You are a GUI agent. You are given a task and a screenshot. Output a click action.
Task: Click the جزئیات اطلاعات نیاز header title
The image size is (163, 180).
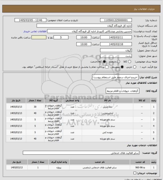(x=144, y=9)
